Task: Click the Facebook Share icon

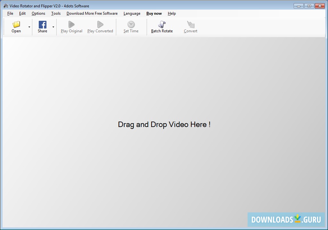Action: 42,25
